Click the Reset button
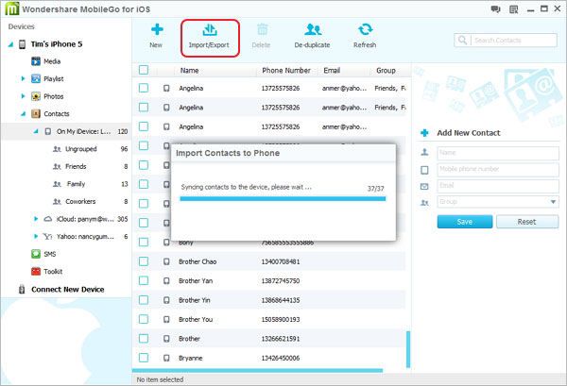 tap(527, 222)
